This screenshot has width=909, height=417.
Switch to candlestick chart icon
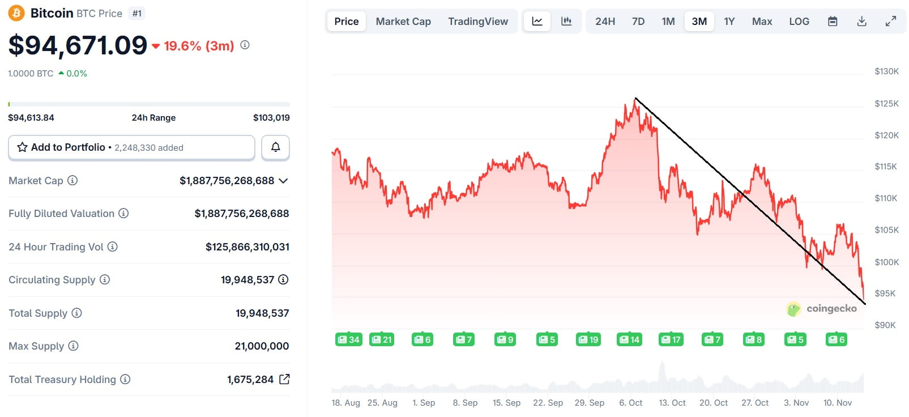point(566,22)
